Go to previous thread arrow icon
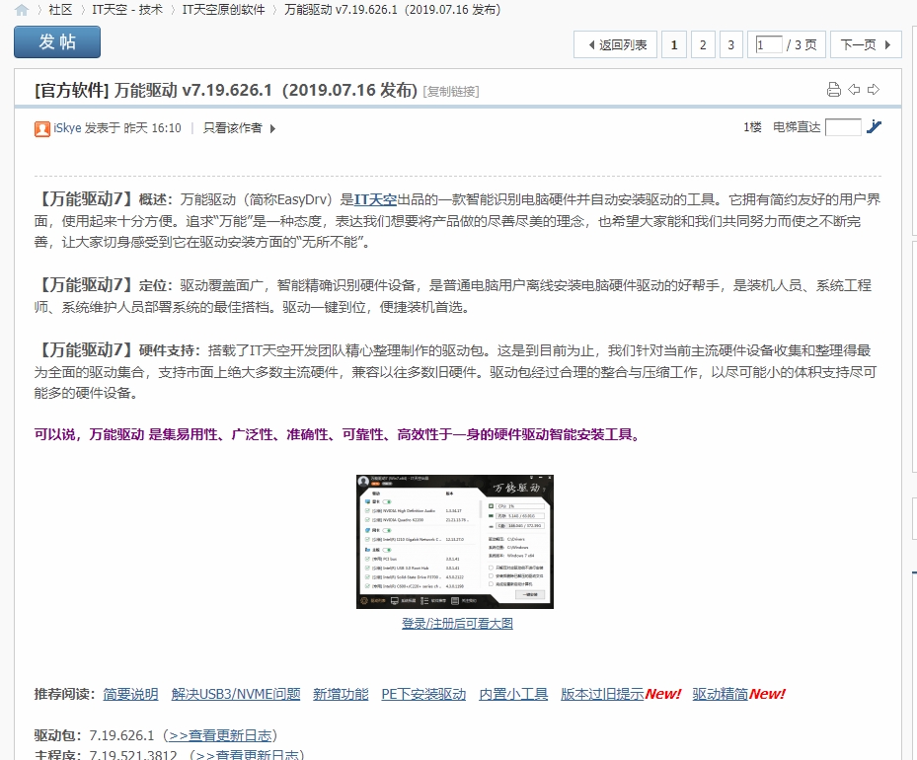The width and height of the screenshot is (917, 760). pyautogui.click(x=854, y=90)
